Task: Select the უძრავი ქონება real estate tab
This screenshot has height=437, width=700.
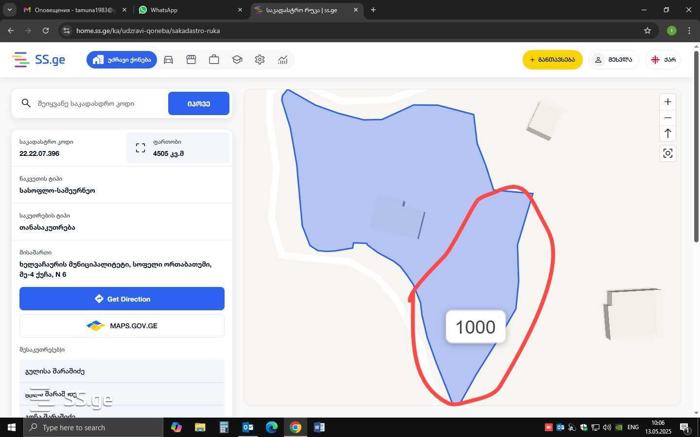Action: click(122, 60)
